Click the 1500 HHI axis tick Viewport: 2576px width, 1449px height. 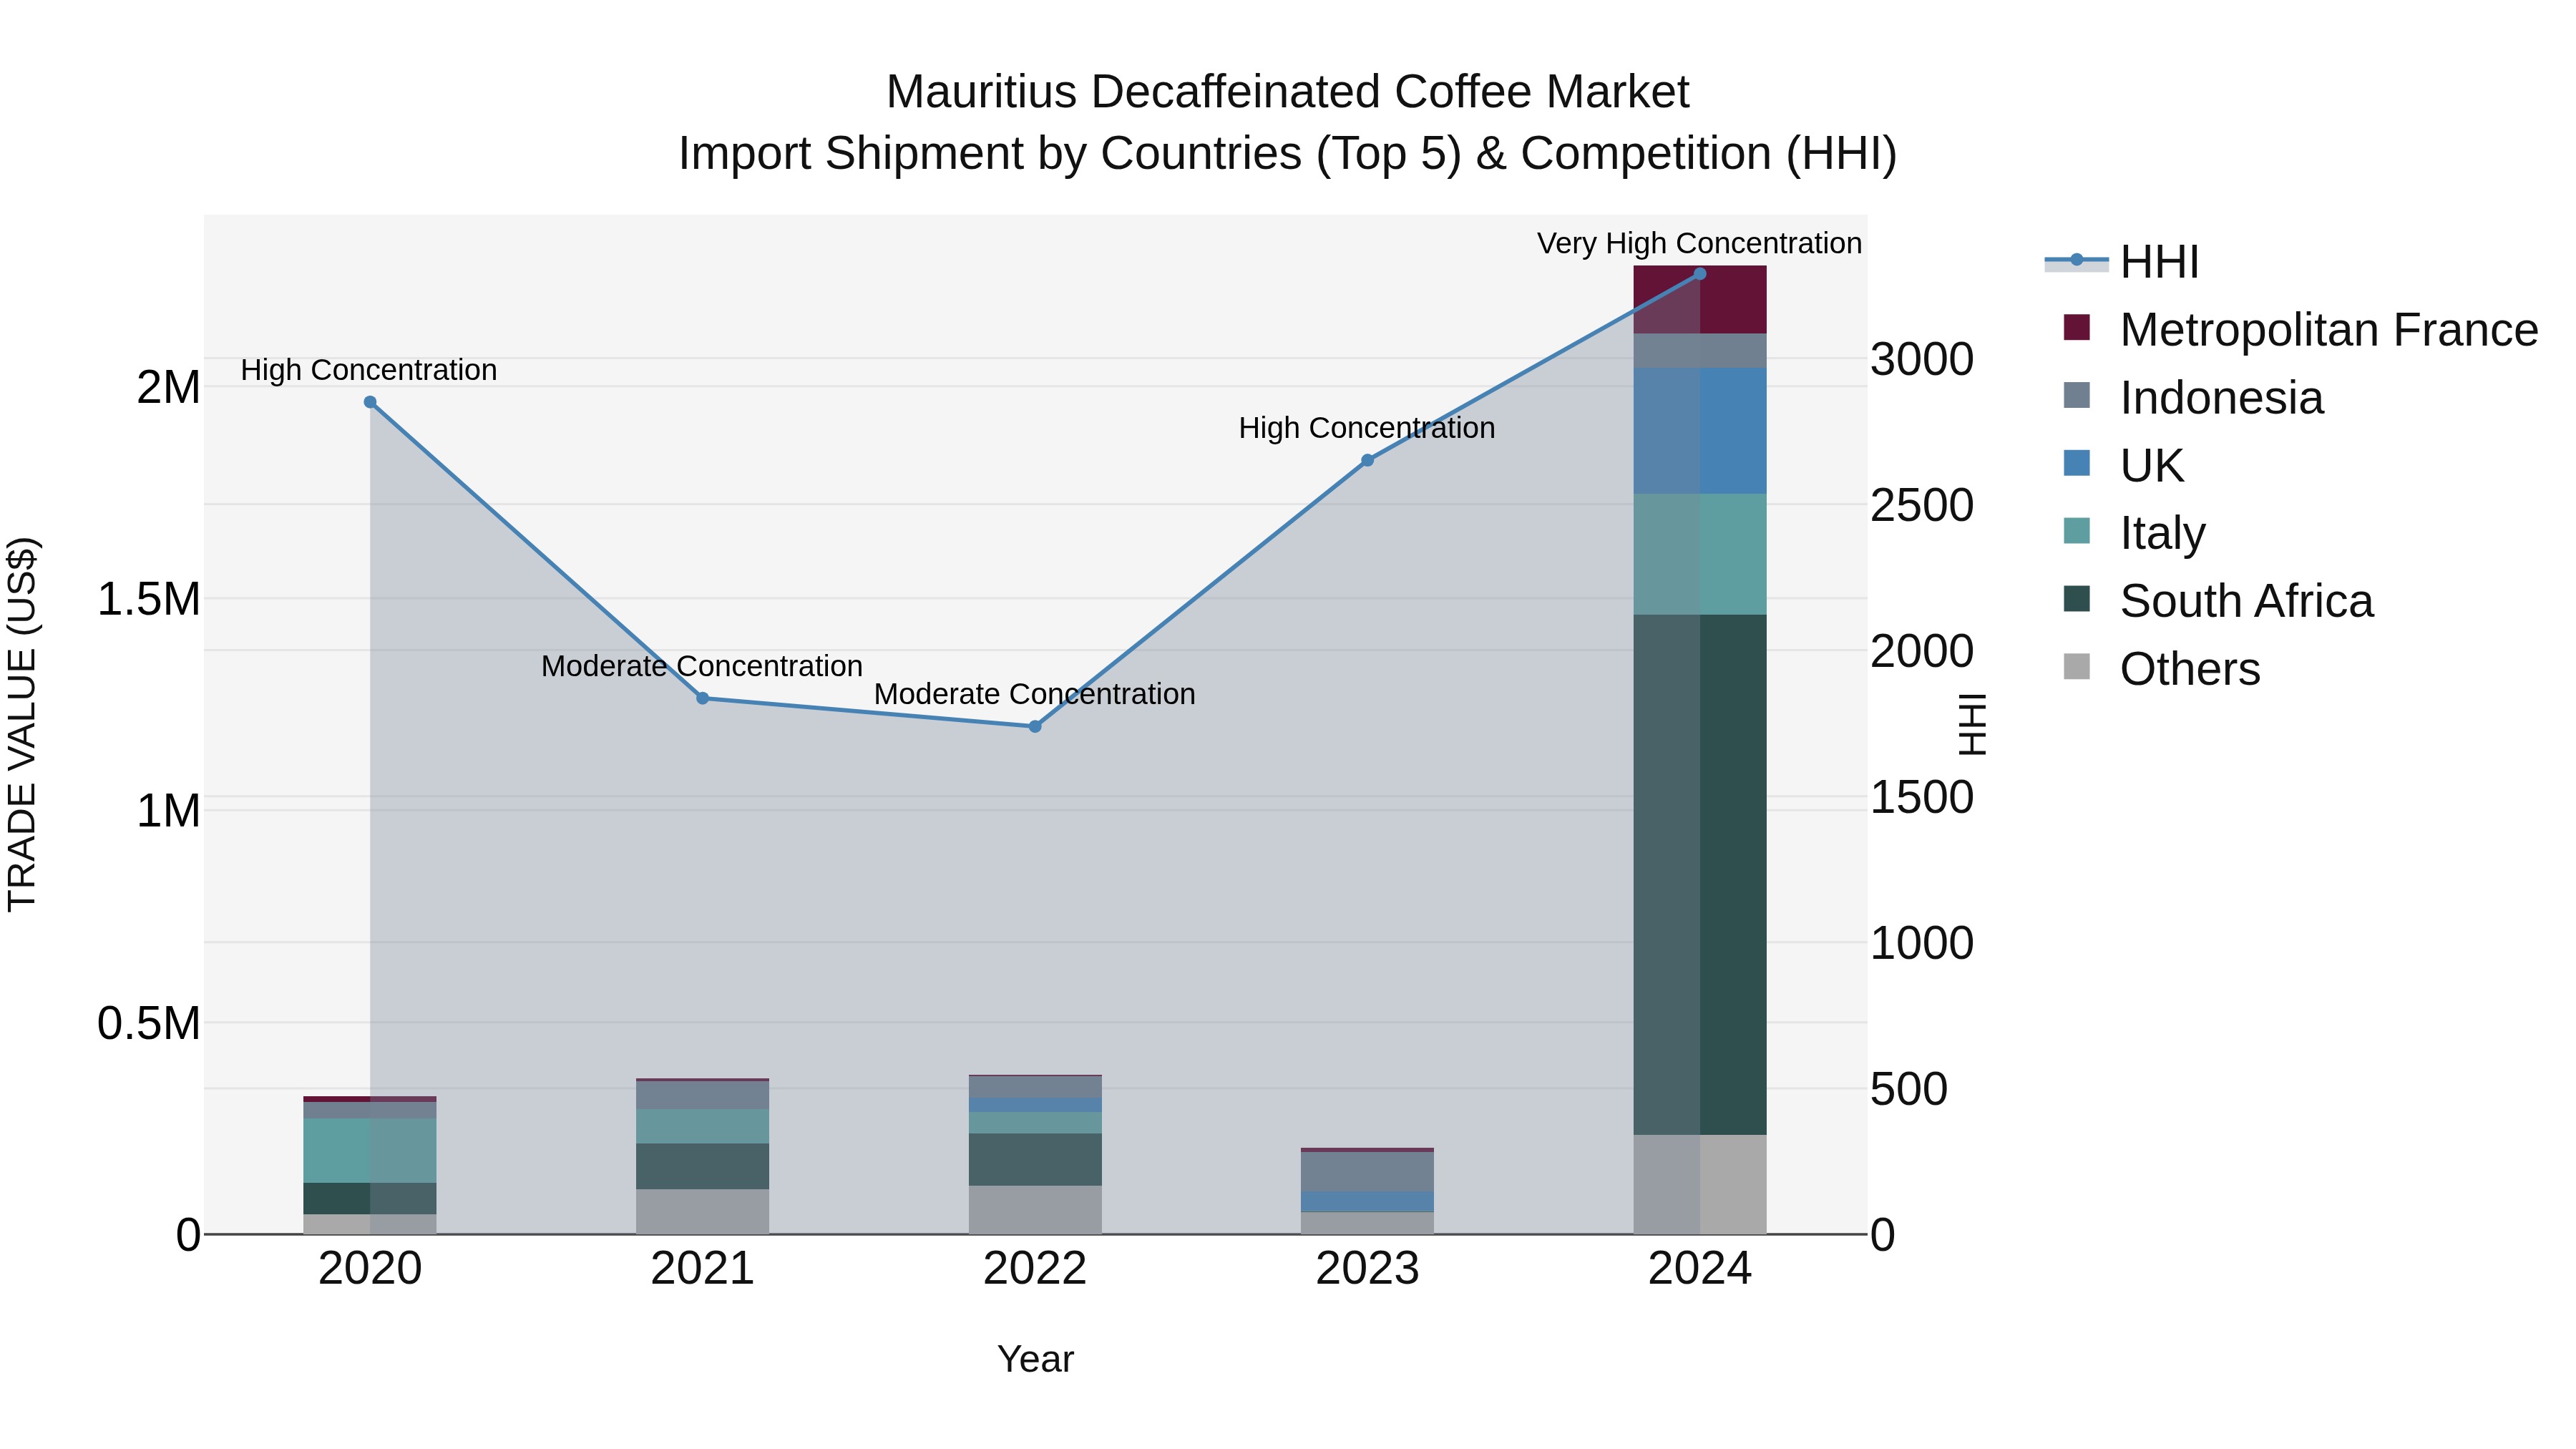tap(1922, 797)
